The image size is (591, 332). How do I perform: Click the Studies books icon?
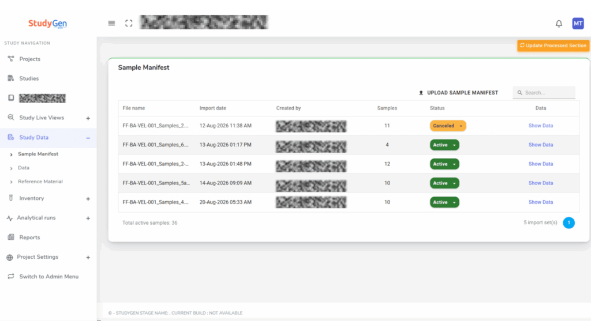(11, 78)
